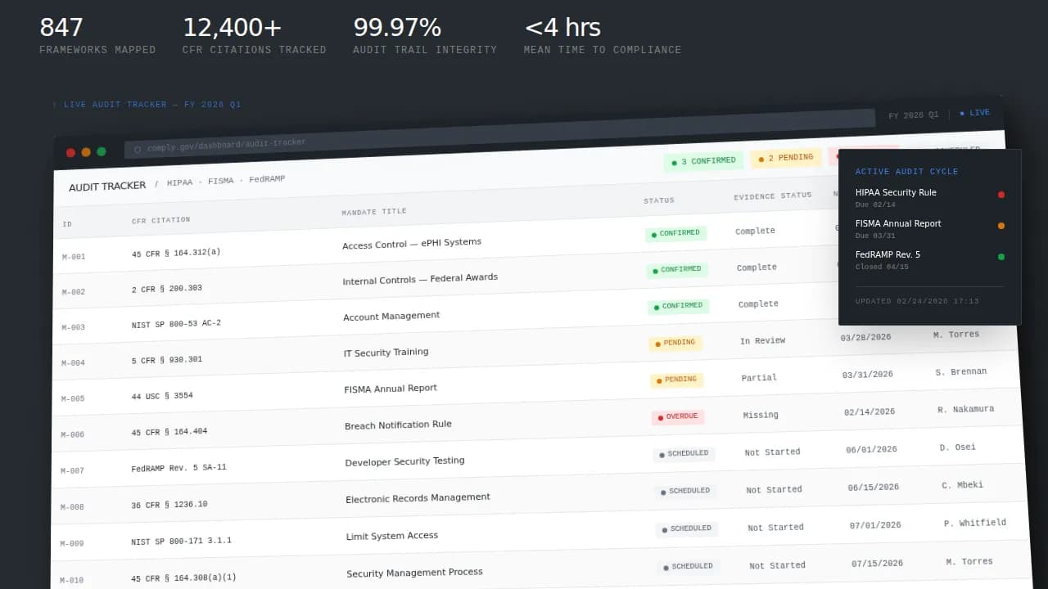The height and width of the screenshot is (589, 1048).
Task: Open the HIPAA breadcrumb item
Action: (179, 182)
